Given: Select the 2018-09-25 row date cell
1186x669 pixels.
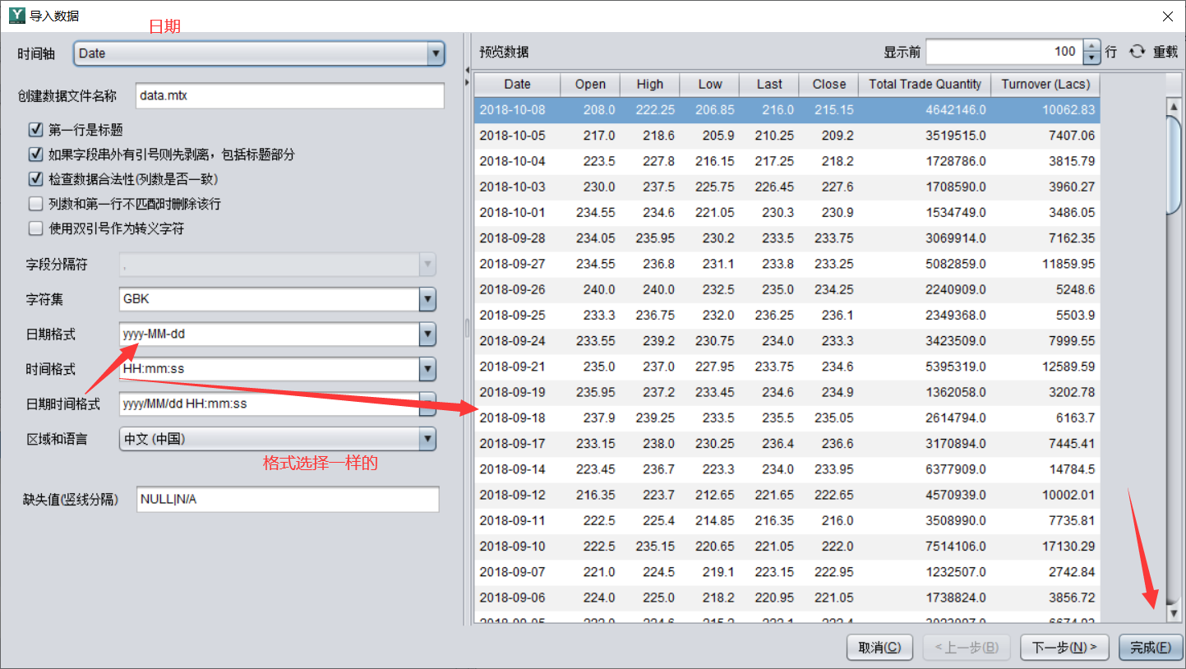Looking at the screenshot, I should pos(517,315).
